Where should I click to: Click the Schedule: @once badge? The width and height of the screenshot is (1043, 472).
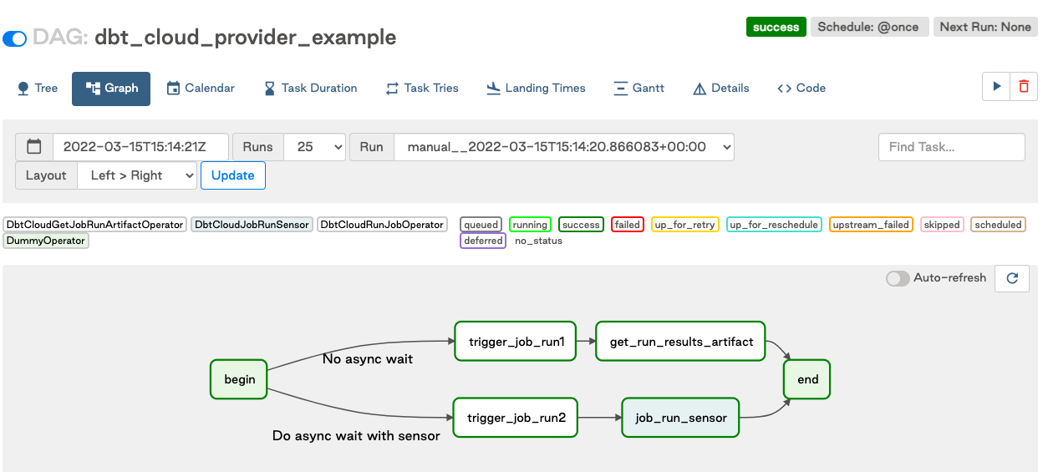click(867, 27)
